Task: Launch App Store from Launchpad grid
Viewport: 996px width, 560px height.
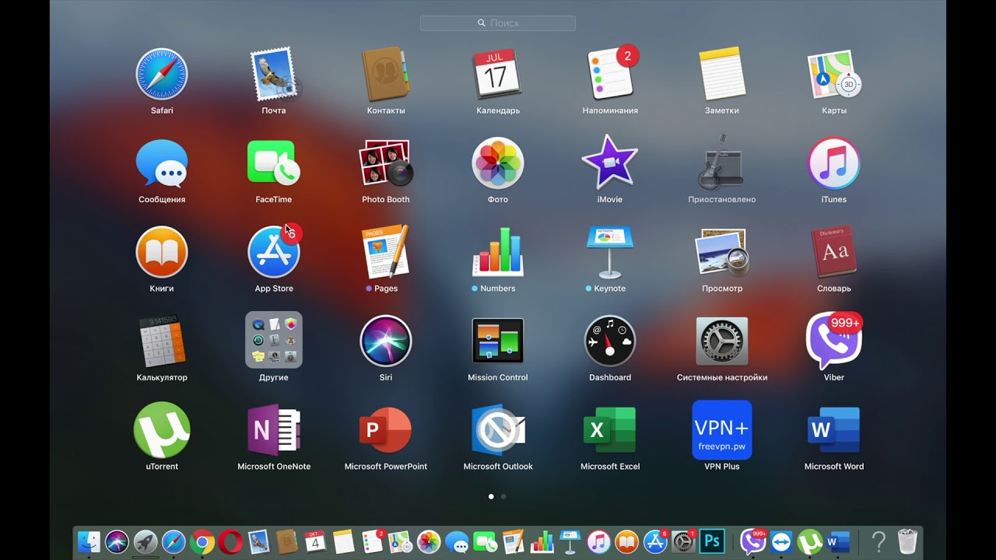Action: pyautogui.click(x=274, y=252)
